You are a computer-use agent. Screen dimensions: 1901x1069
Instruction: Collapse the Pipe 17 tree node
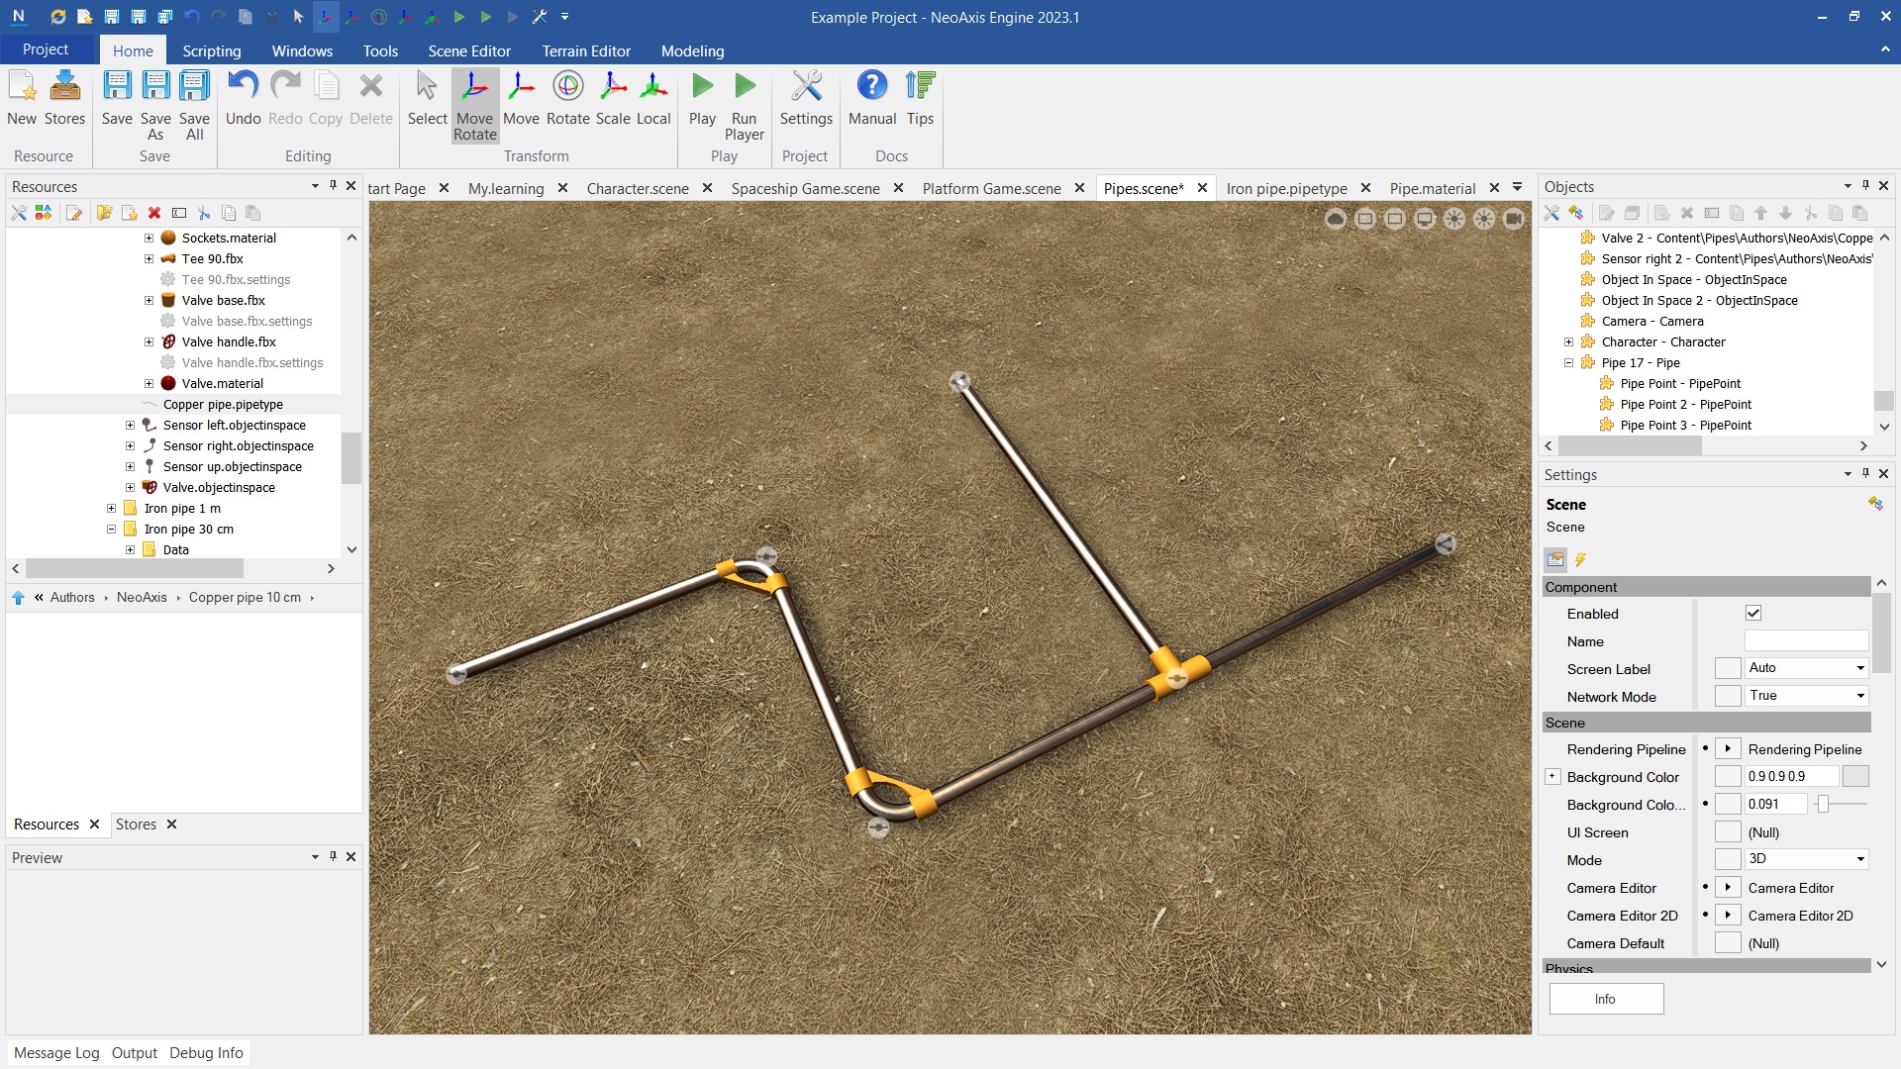1568,363
